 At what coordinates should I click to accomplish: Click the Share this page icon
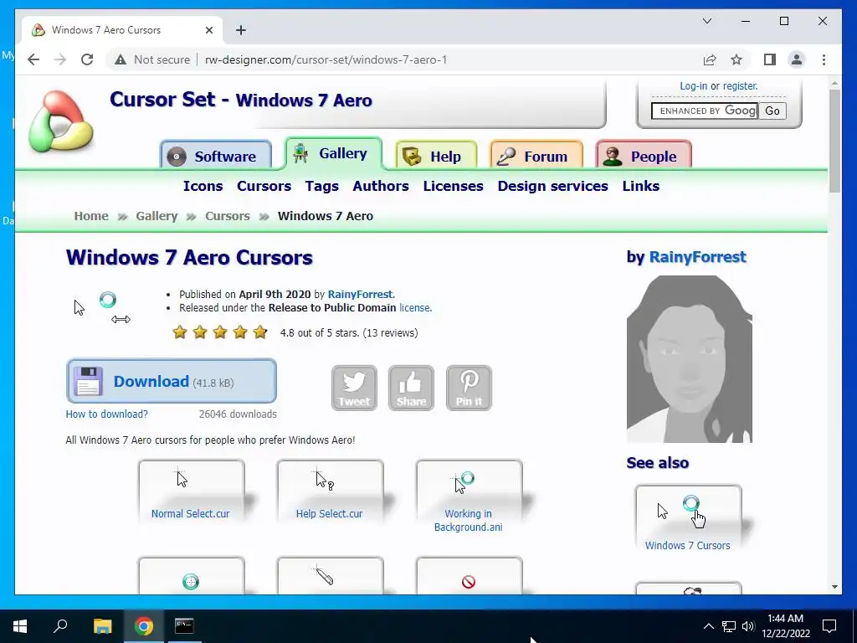coord(710,59)
